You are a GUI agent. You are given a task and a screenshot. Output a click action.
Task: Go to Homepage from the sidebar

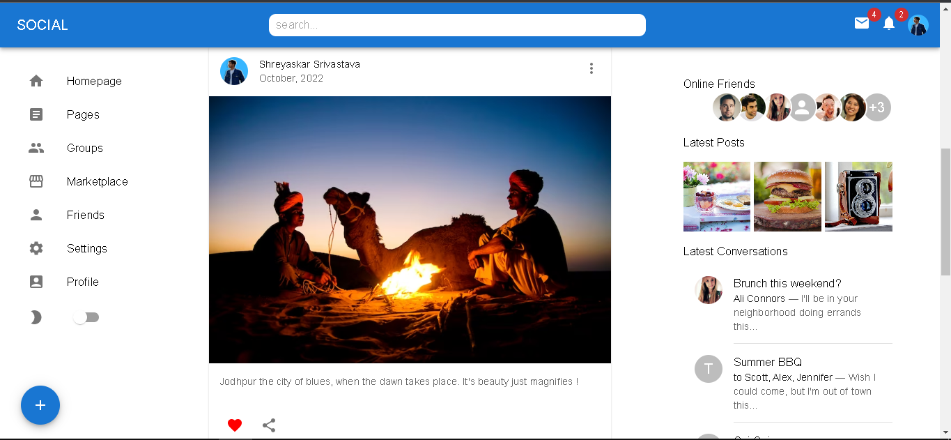[x=36, y=81]
